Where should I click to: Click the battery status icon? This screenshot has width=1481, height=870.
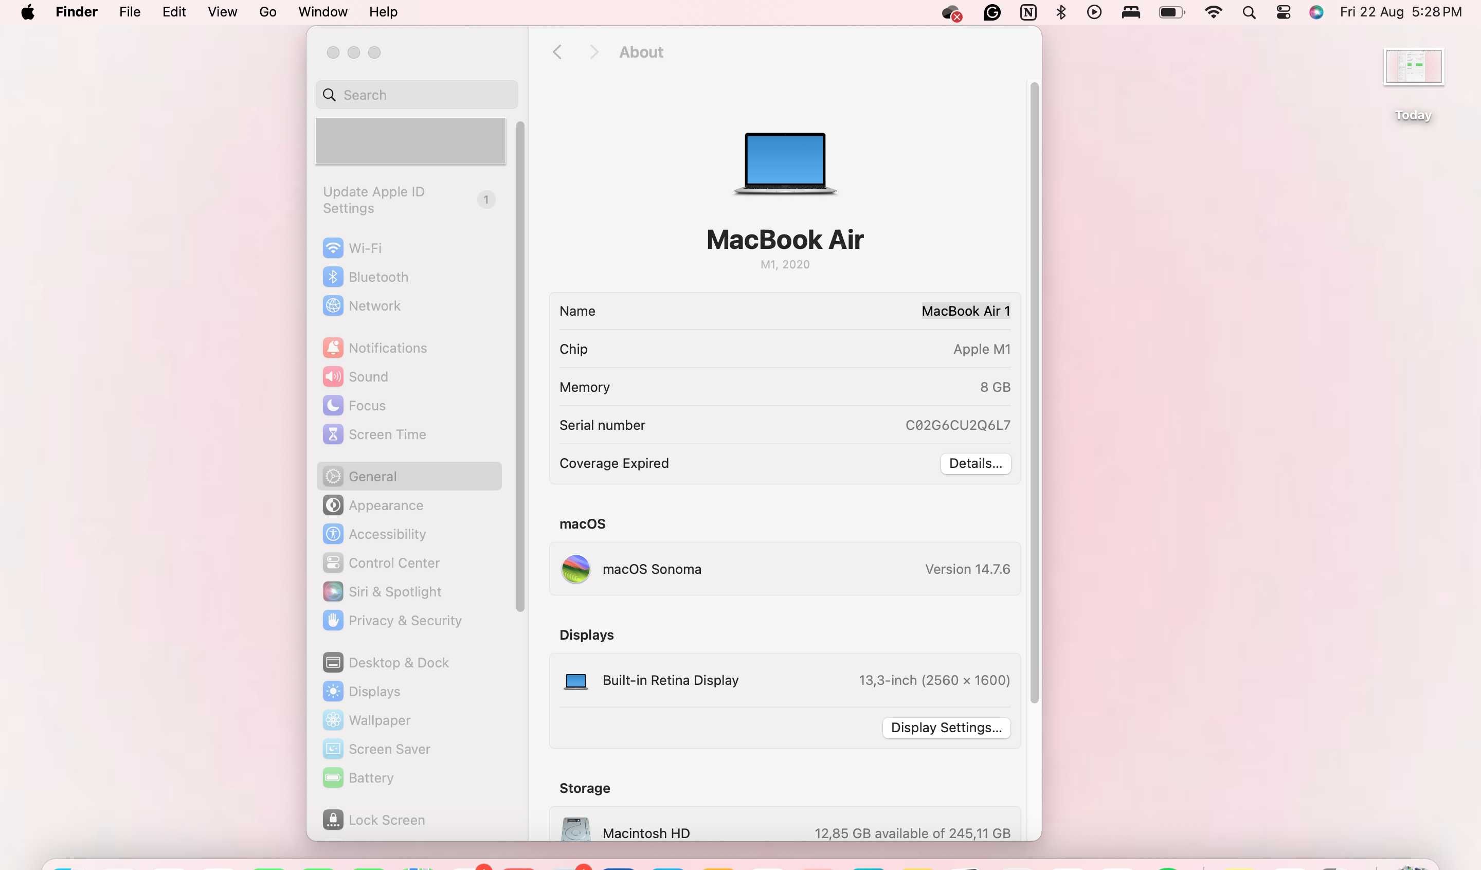point(1172,12)
